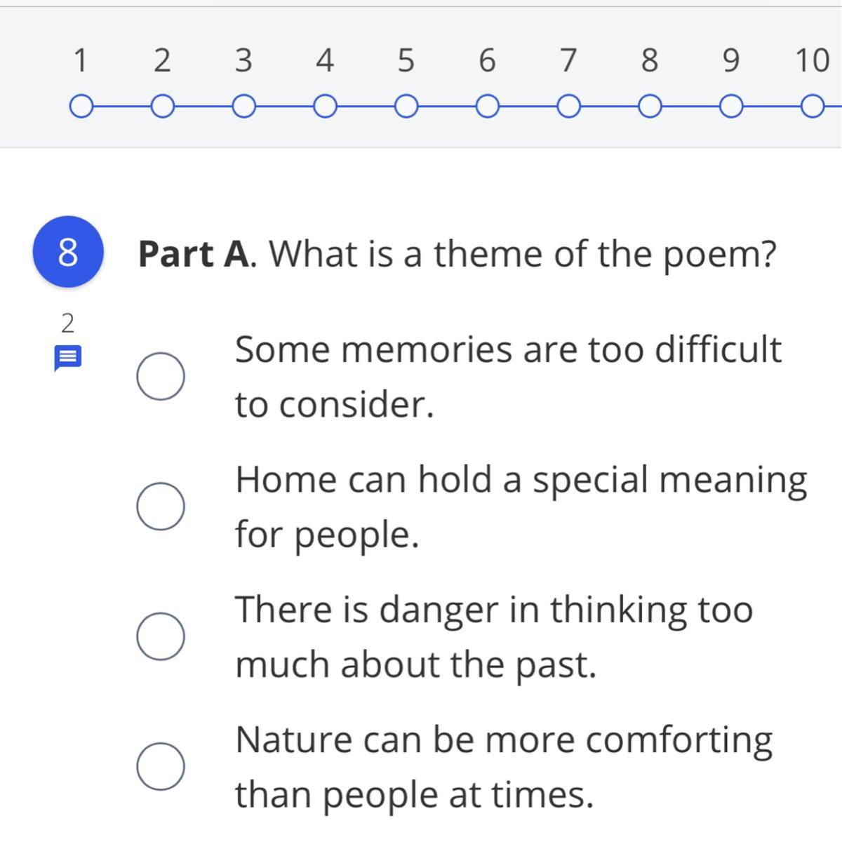This screenshot has width=842, height=842.
Task: Choose 'Home can hold a special meaning' option
Action: pos(161,507)
